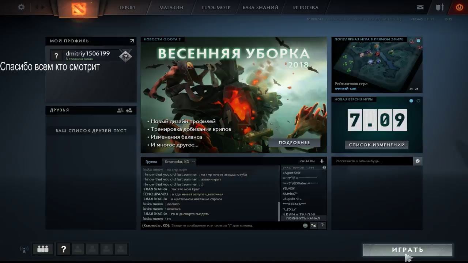Open the party group icon
The height and width of the screenshot is (263, 468).
point(43,249)
